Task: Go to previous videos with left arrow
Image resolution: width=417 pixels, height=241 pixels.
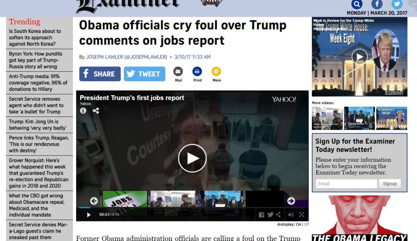Action: 94,201
